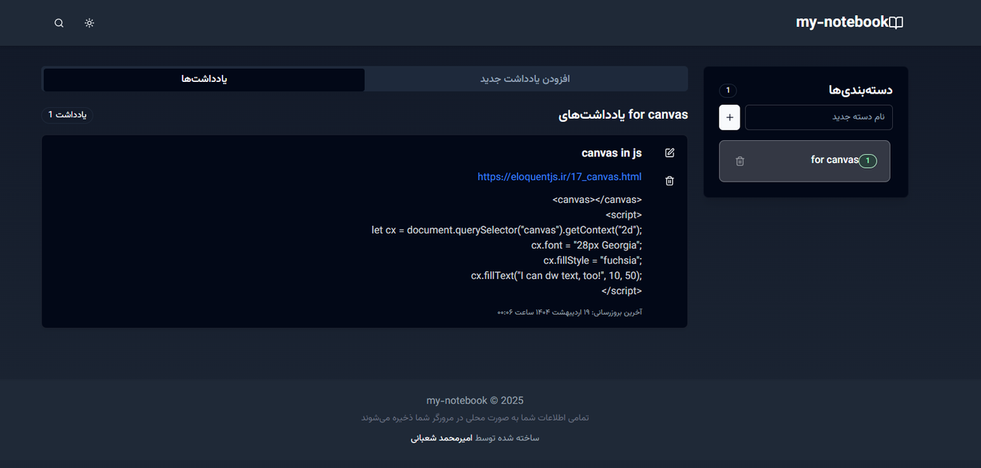Delete the for canvas category
The width and height of the screenshot is (981, 468).
pyautogui.click(x=740, y=161)
